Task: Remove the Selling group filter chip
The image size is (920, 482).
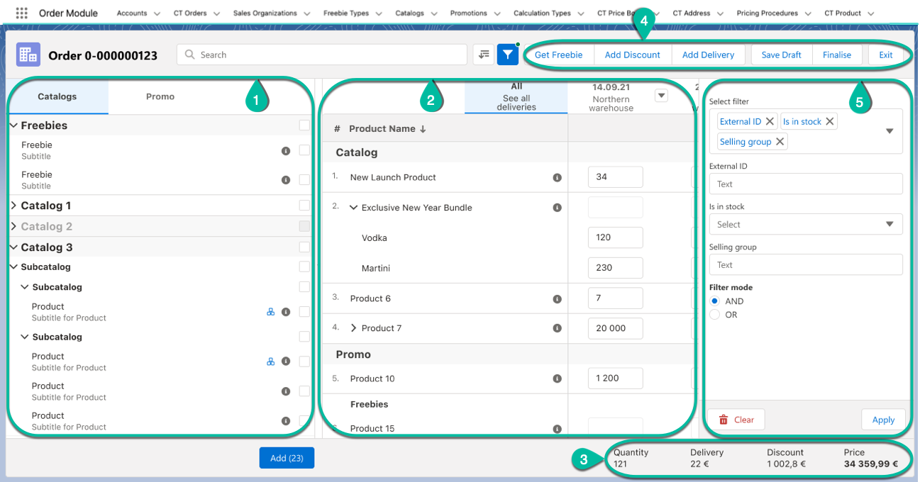Action: pyautogui.click(x=780, y=142)
